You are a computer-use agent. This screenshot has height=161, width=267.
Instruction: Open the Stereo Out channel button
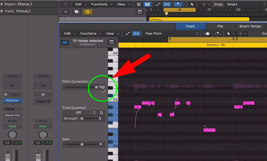click(x=12, y=115)
